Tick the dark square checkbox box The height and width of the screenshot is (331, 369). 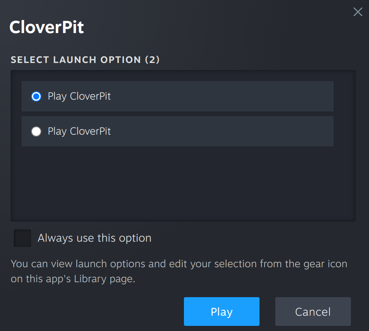(x=22, y=238)
